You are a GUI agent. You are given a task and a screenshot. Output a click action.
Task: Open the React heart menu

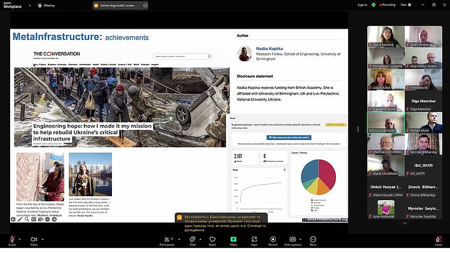pyautogui.click(x=213, y=241)
